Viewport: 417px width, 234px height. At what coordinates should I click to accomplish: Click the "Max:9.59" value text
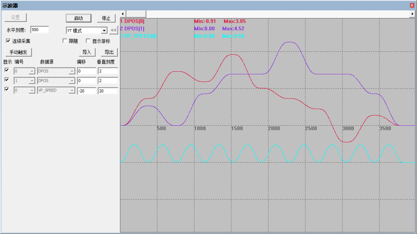(233, 36)
